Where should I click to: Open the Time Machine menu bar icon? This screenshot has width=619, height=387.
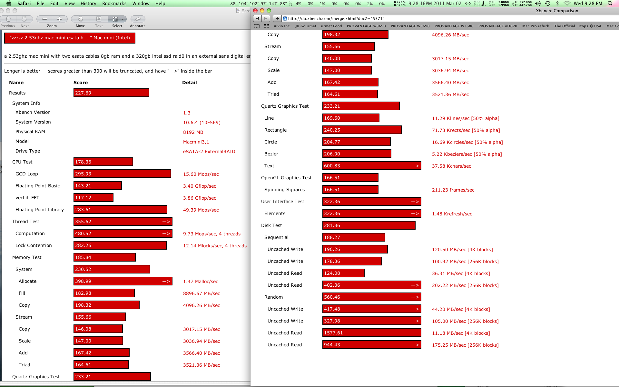[x=548, y=3]
